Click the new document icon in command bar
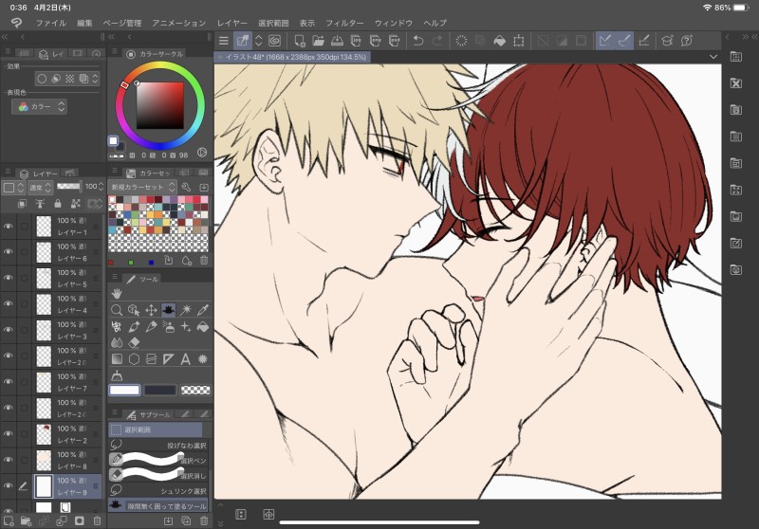Screen dimensions: 759x529 [299, 41]
